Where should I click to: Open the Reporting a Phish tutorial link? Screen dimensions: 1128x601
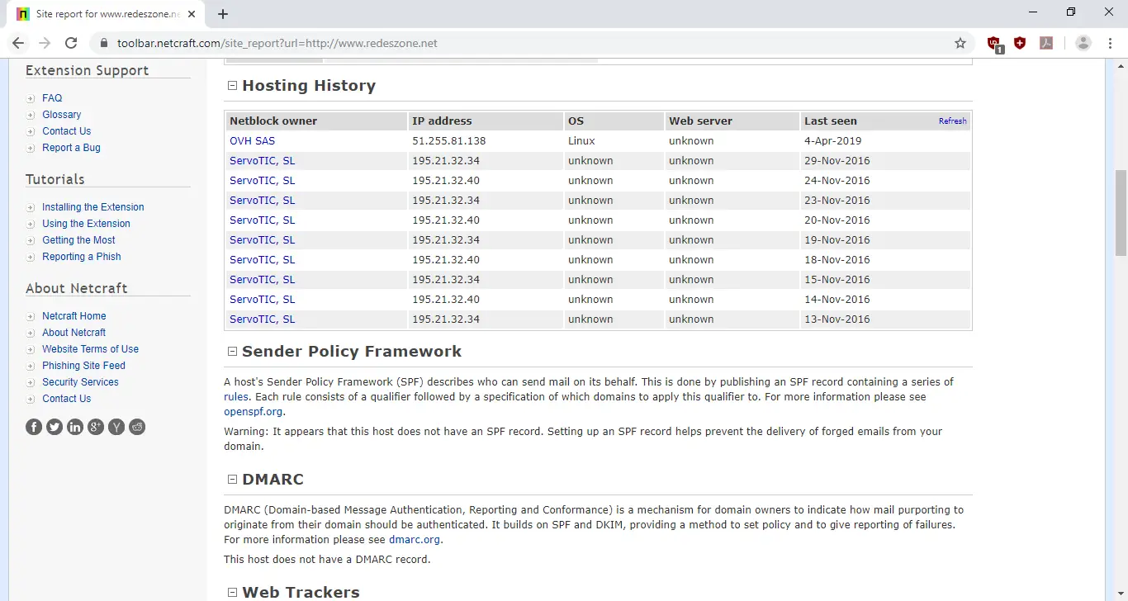82,257
